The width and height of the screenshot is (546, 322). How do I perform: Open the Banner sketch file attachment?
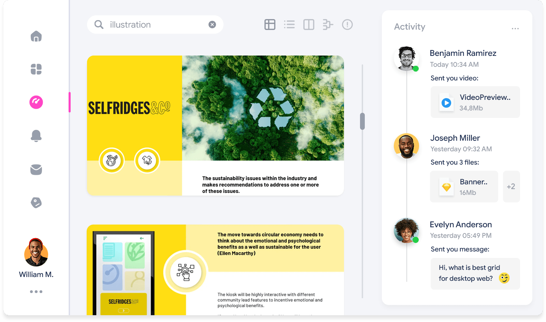(x=464, y=186)
